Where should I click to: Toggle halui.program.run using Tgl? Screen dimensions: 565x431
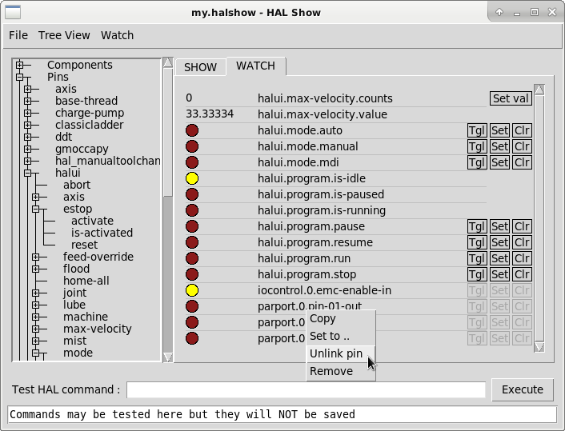(476, 258)
